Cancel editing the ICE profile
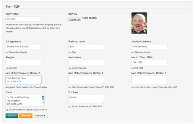The height and width of the screenshot is (124, 195). click(40, 116)
